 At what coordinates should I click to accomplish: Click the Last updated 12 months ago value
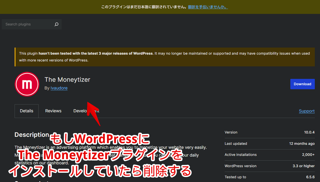pos(302,143)
